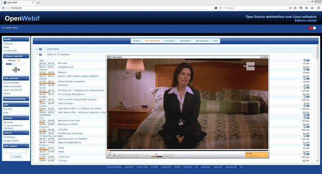The height and width of the screenshot is (174, 322).
Task: Open Box Info link
Action: pos(8,109)
